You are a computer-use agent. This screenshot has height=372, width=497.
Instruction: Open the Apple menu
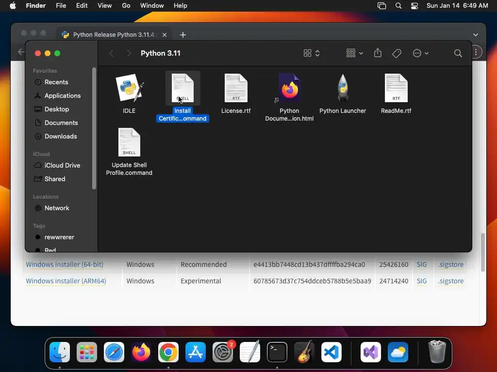(x=13, y=6)
